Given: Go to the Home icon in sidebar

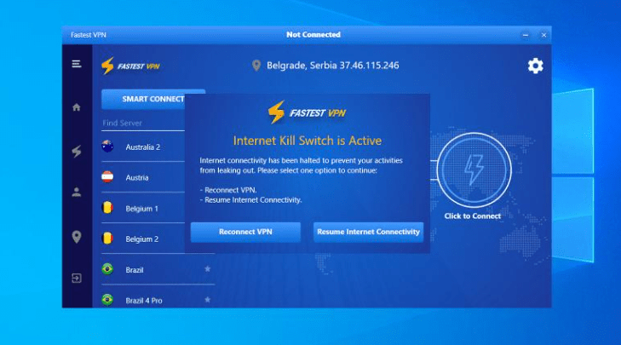Looking at the screenshot, I should (x=77, y=107).
